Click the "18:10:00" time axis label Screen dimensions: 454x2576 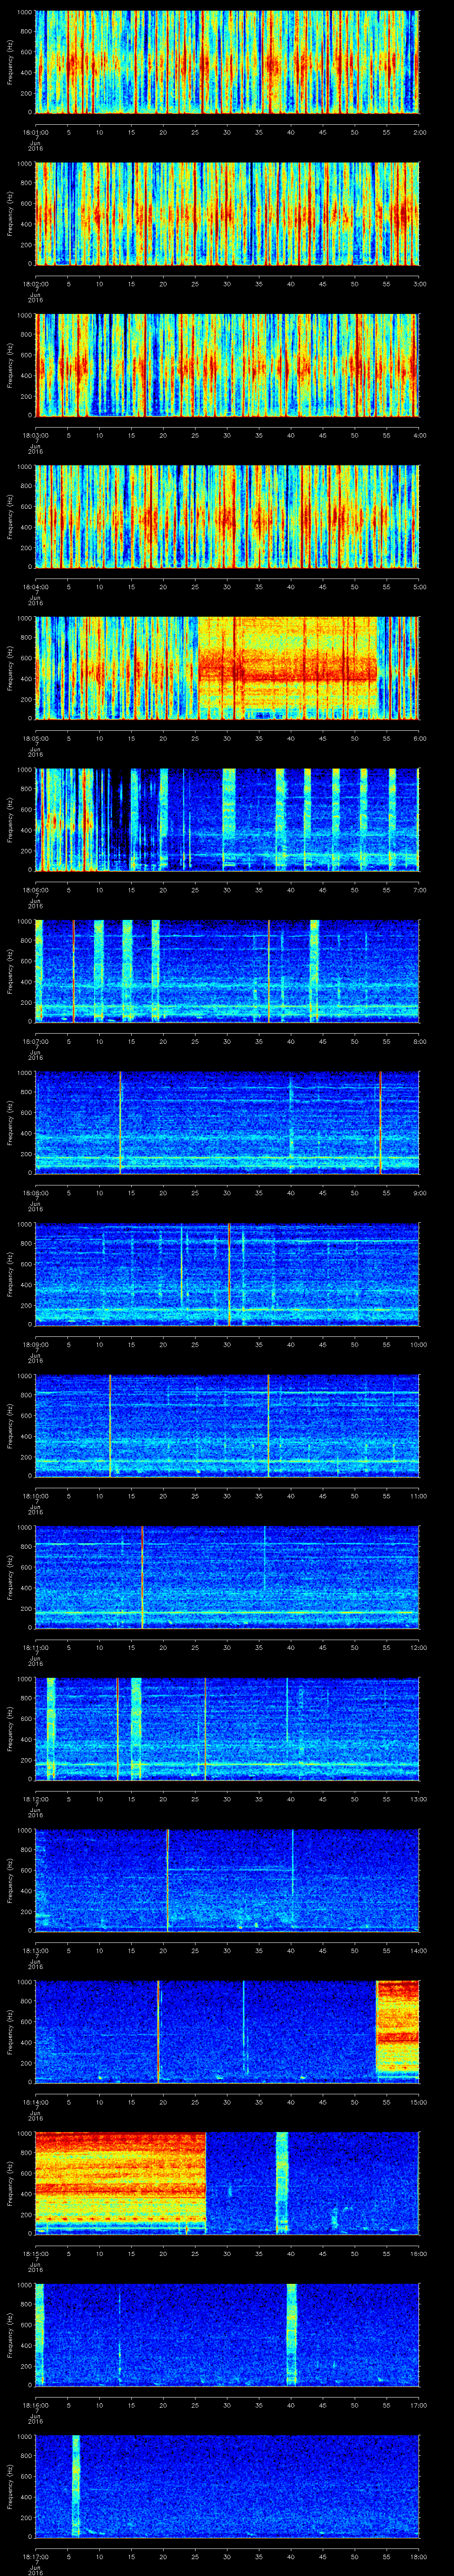tap(35, 1495)
